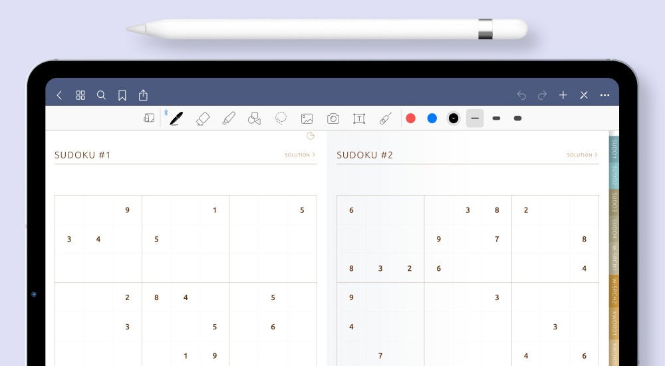This screenshot has height=366, width=665.
Task: Select the Text box tool
Action: [x=359, y=118]
